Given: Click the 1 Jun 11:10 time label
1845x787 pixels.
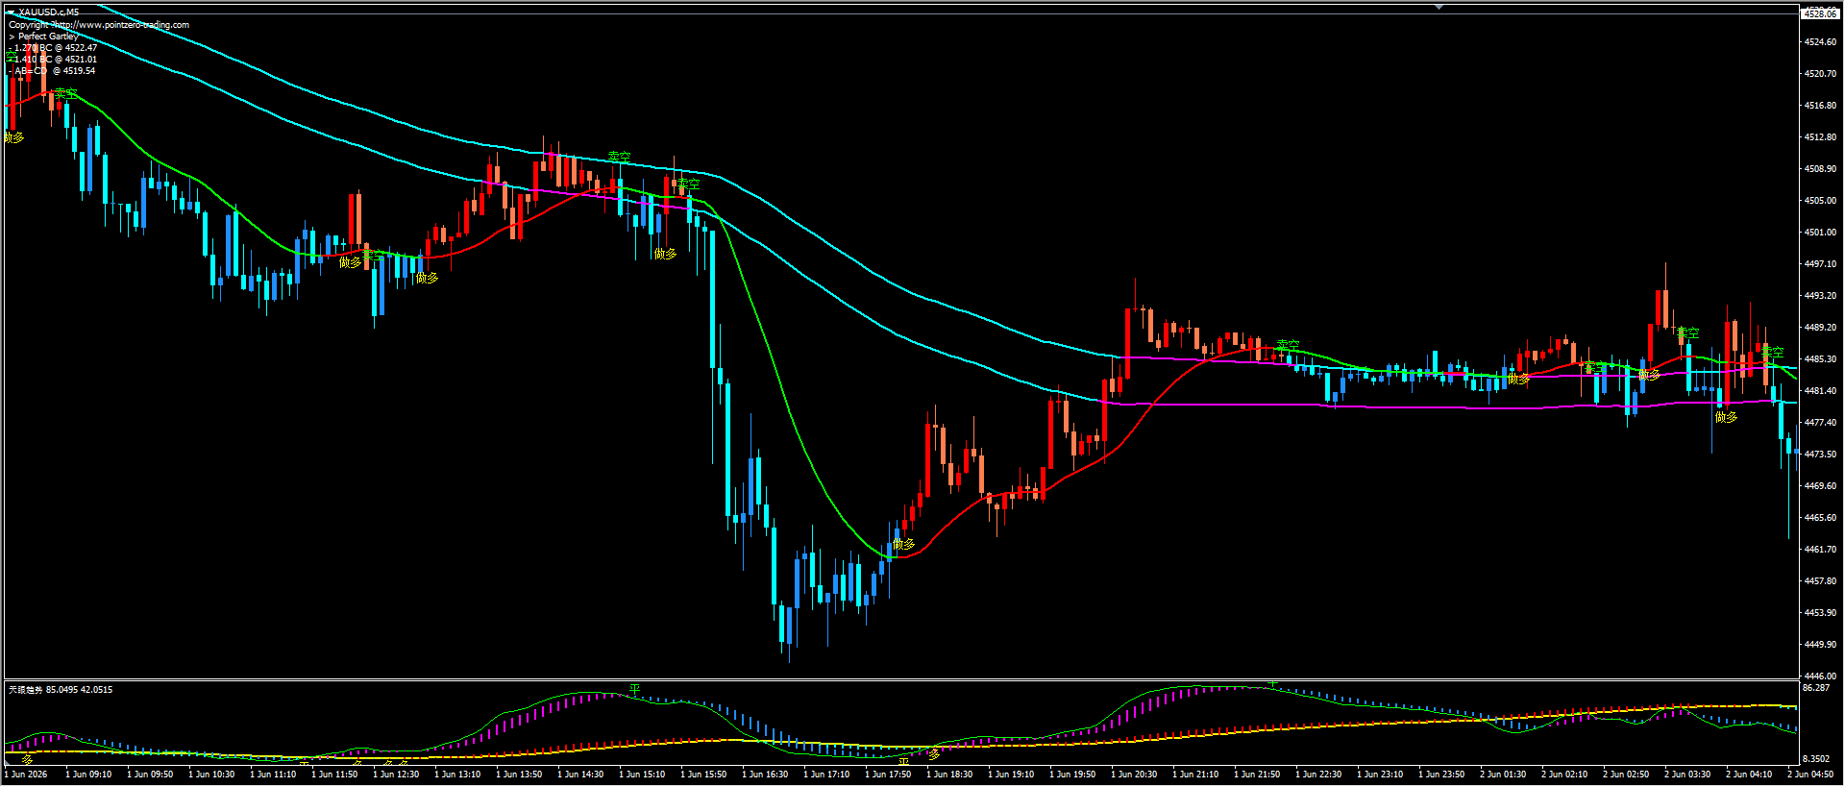Looking at the screenshot, I should tap(273, 775).
